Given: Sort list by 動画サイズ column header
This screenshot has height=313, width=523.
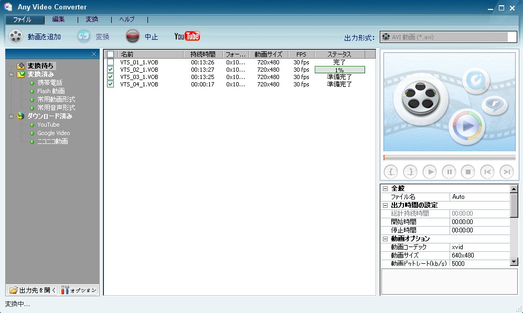Looking at the screenshot, I should pos(269,54).
